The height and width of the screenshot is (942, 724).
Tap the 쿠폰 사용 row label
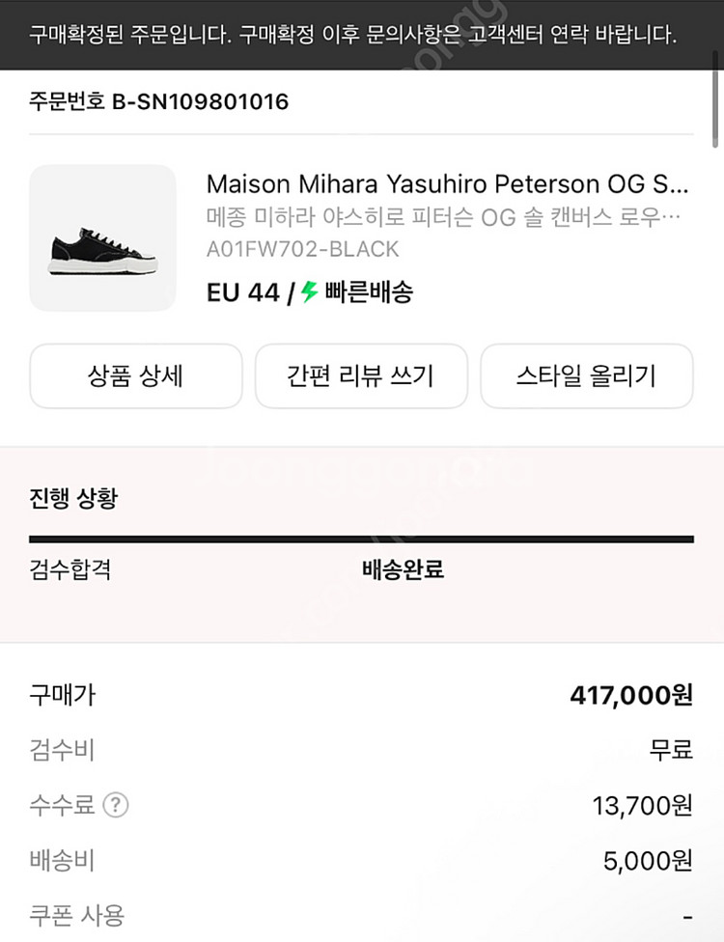77,915
